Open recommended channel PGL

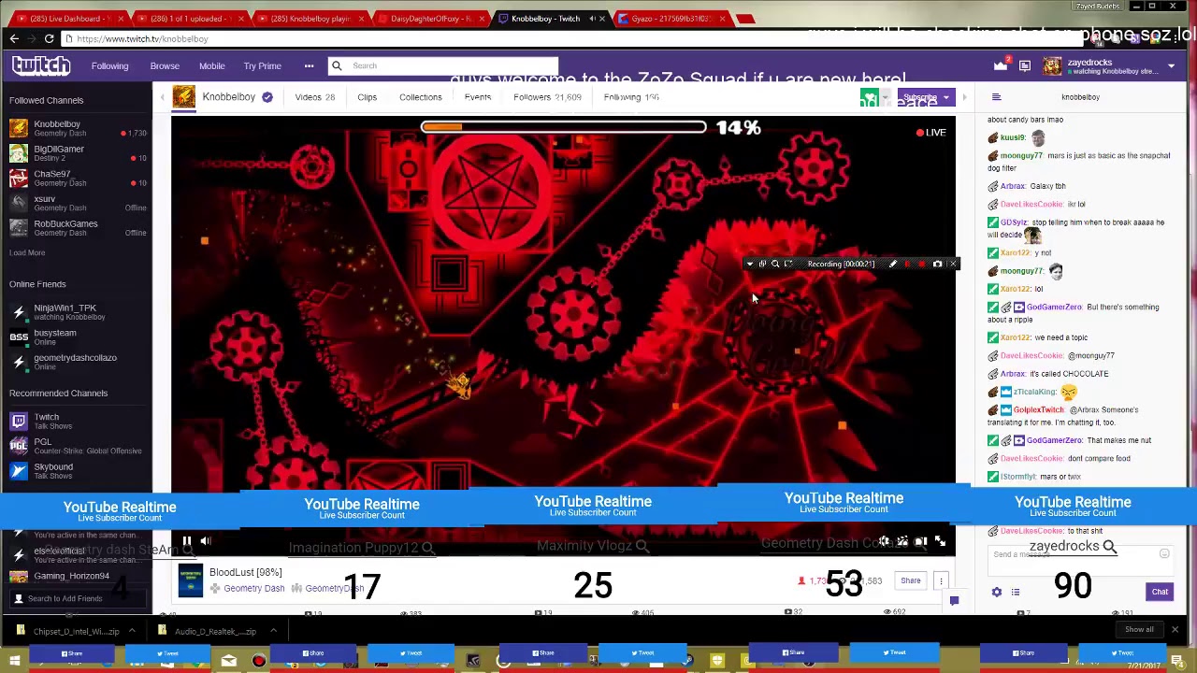point(77,446)
